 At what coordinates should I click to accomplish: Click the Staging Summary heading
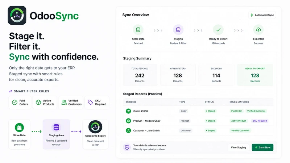coord(137,58)
